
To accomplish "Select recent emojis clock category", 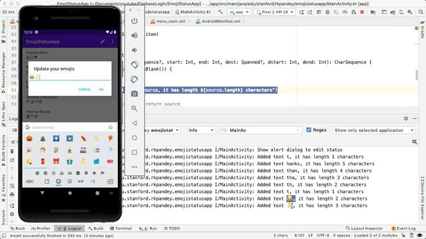I will click(x=37, y=173).
